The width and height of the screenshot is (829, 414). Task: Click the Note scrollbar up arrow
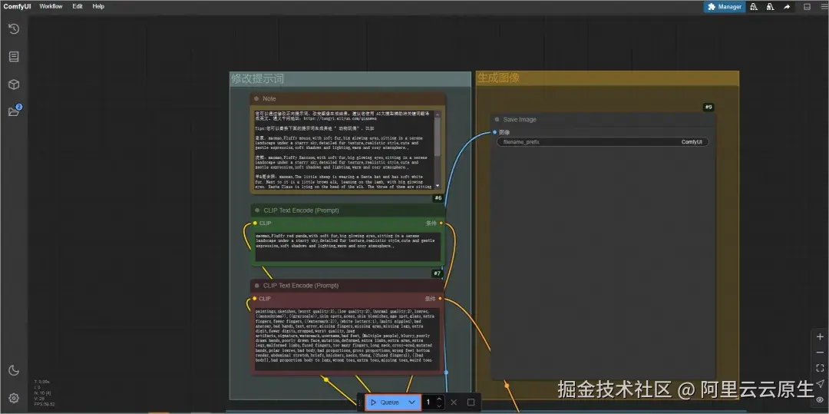(438, 113)
